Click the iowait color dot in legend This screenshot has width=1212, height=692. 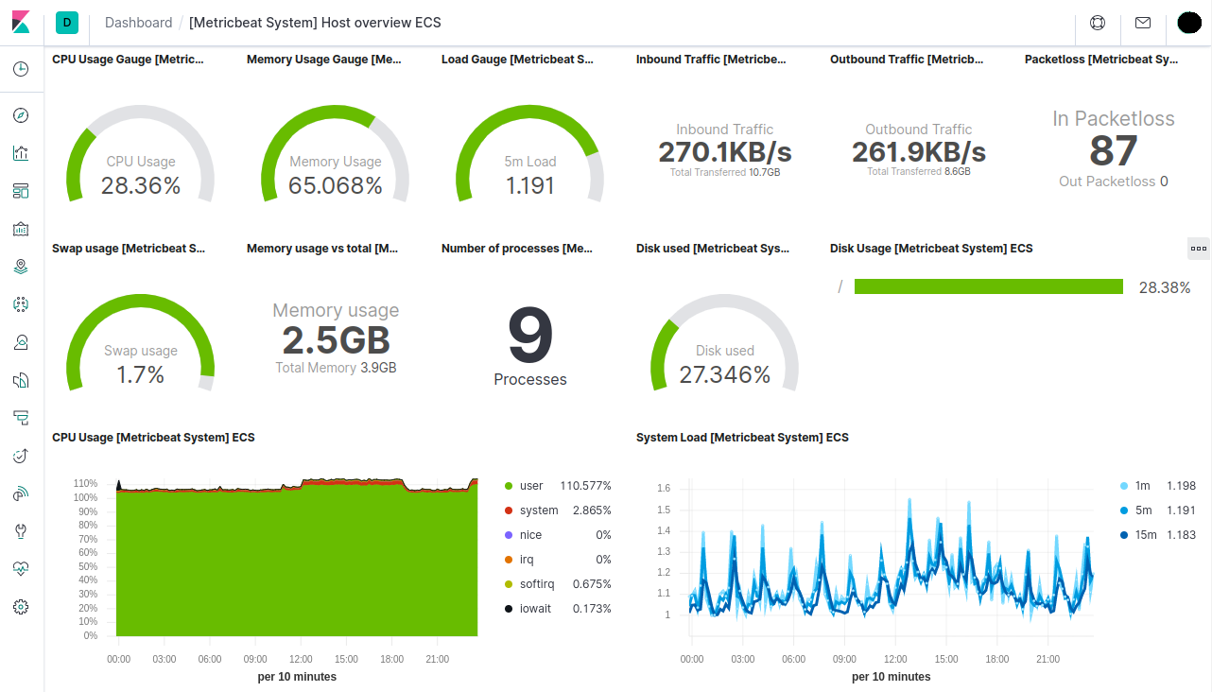pos(509,609)
